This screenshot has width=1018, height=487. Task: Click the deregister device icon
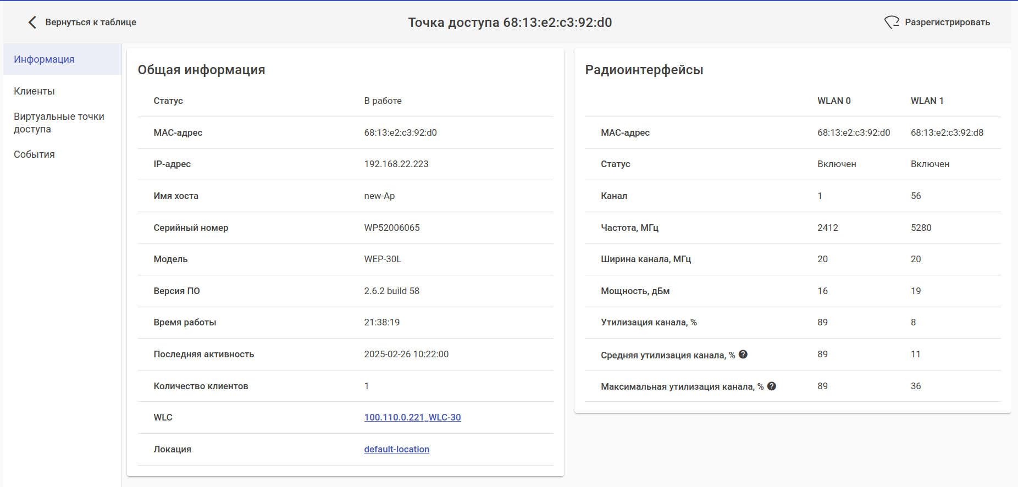click(891, 23)
